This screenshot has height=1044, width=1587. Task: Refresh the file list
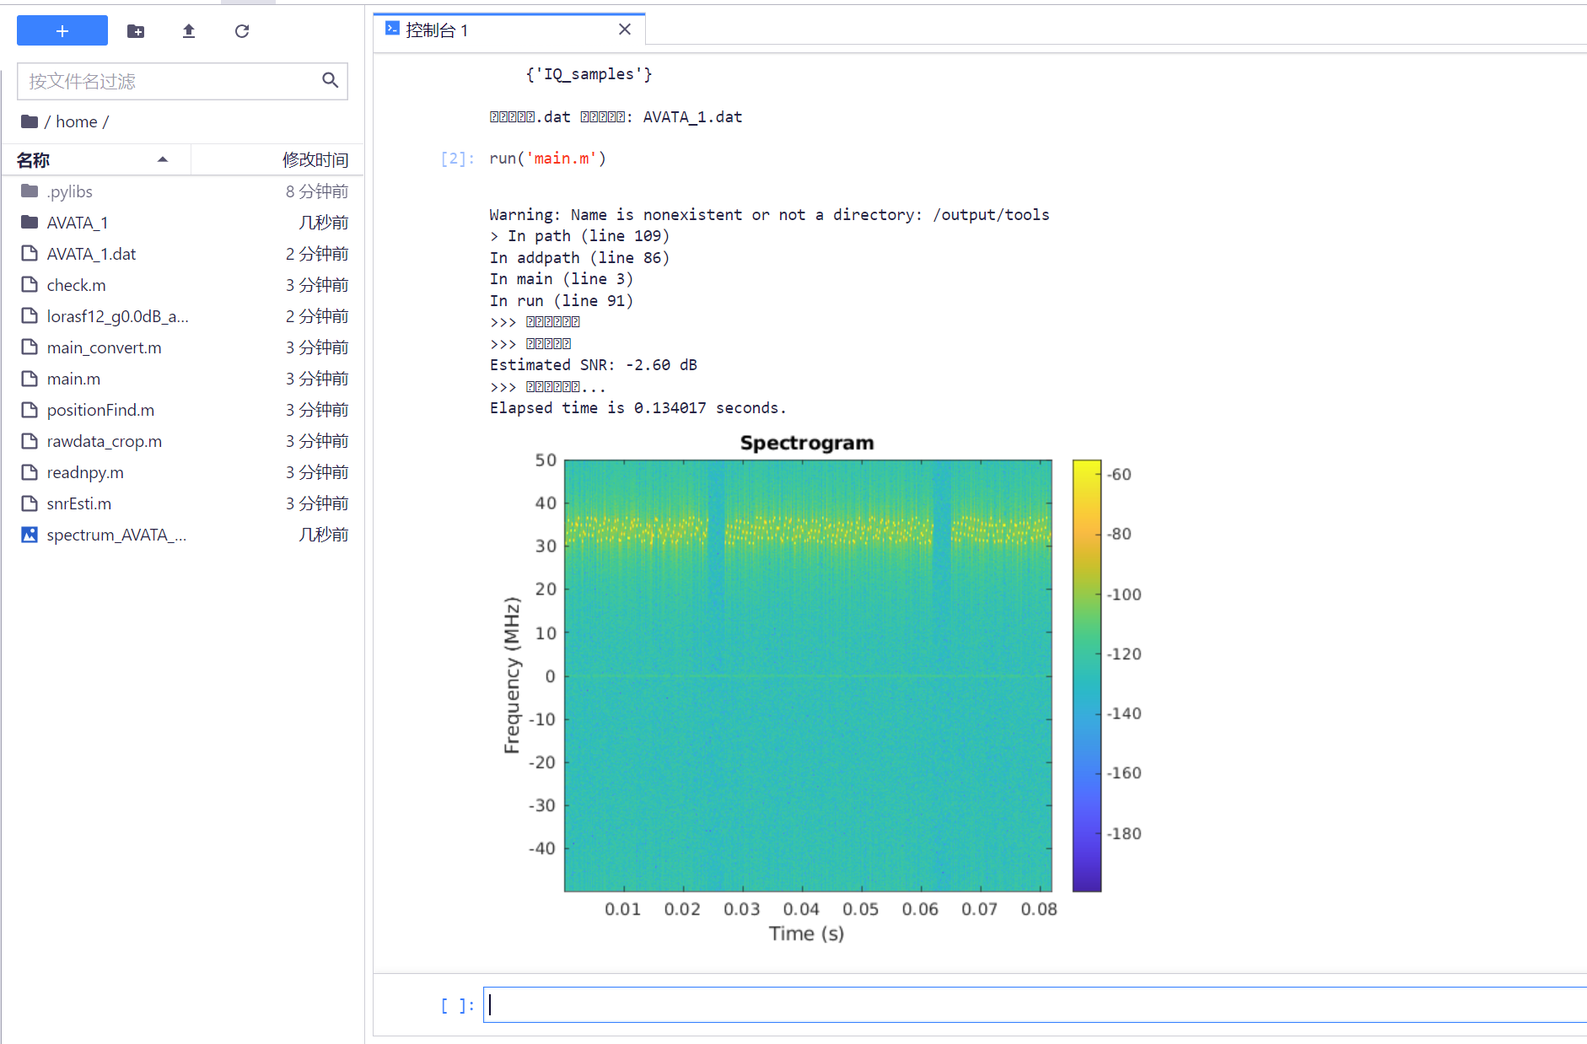tap(242, 31)
